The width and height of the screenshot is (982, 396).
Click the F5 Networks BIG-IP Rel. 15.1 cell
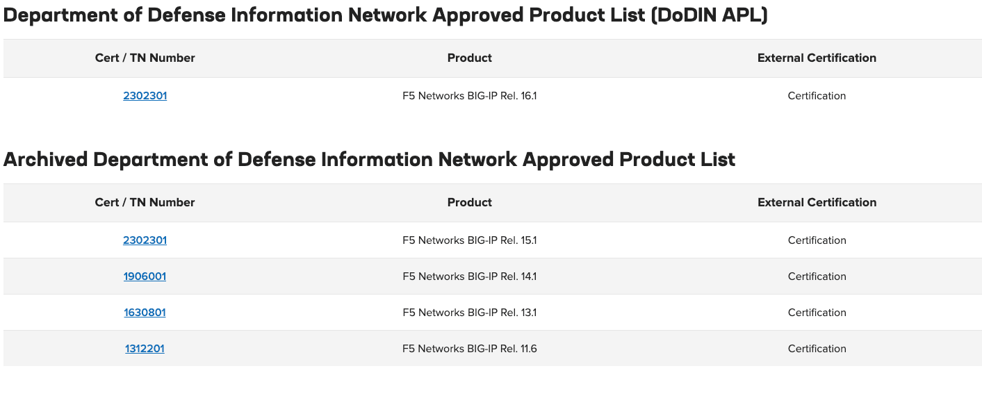[469, 240]
